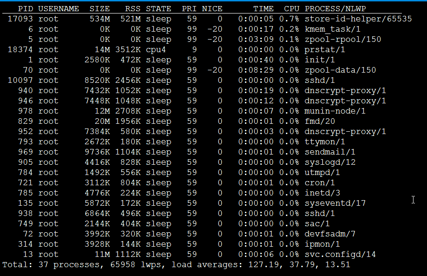The height and width of the screenshot is (276, 427).
Task: Click the 9736K size of sendmail
Action: click(97, 152)
